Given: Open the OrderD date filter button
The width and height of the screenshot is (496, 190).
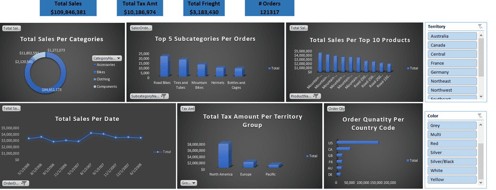Looking at the screenshot, I should (15, 183).
